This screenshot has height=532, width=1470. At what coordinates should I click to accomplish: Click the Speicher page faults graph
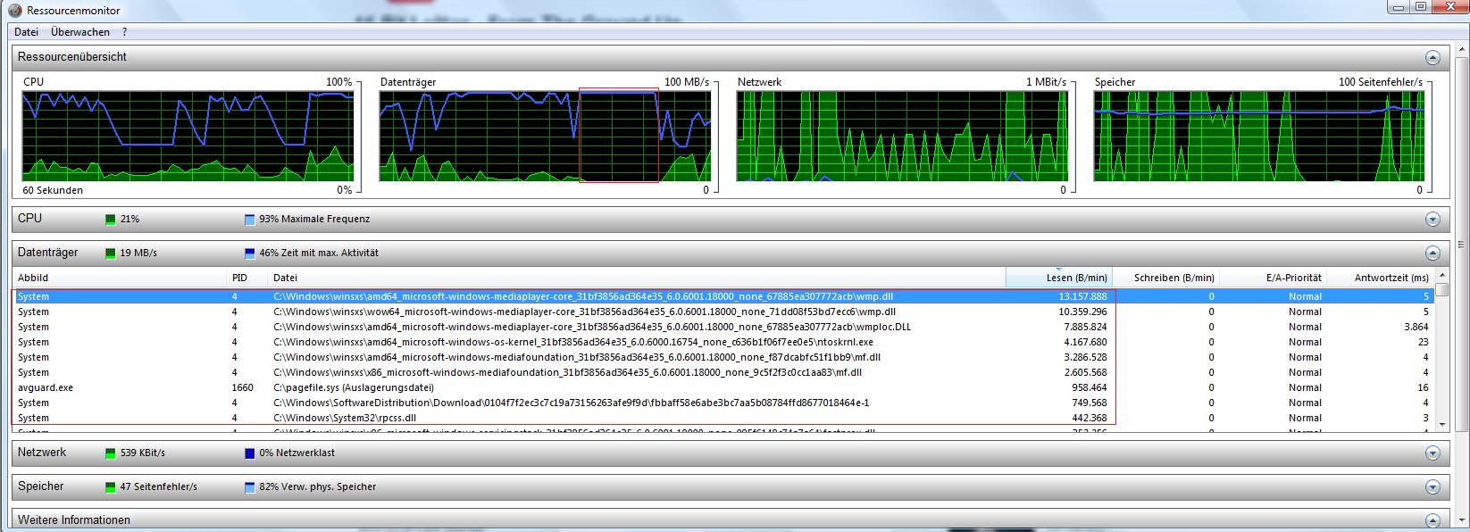[x=1260, y=137]
